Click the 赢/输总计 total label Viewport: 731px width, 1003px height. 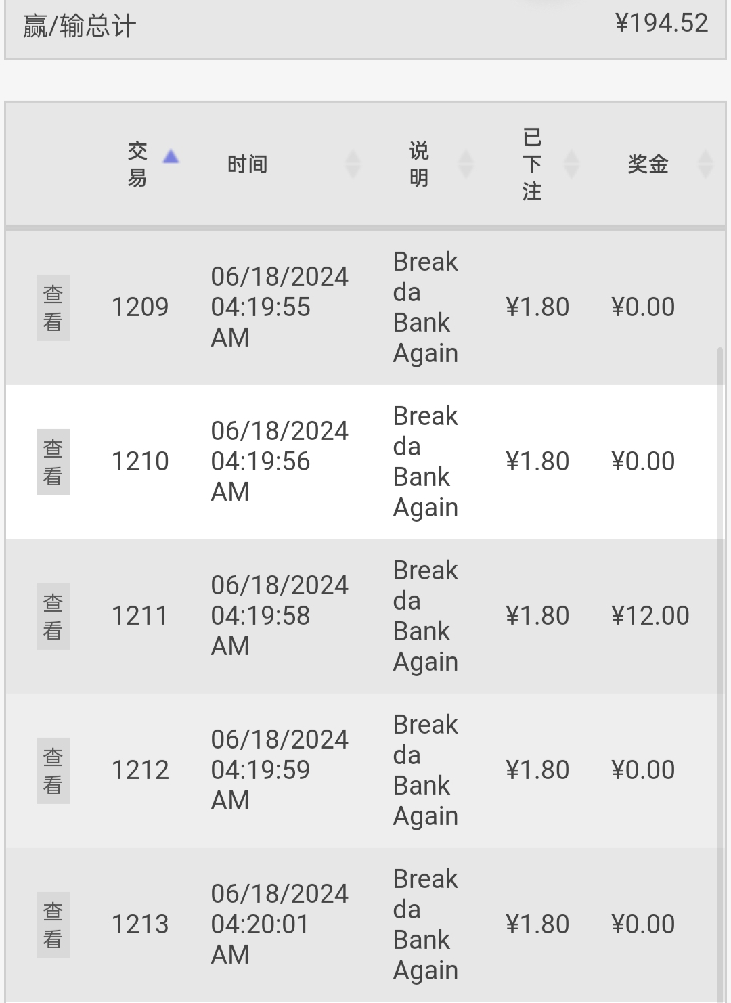tap(80, 26)
